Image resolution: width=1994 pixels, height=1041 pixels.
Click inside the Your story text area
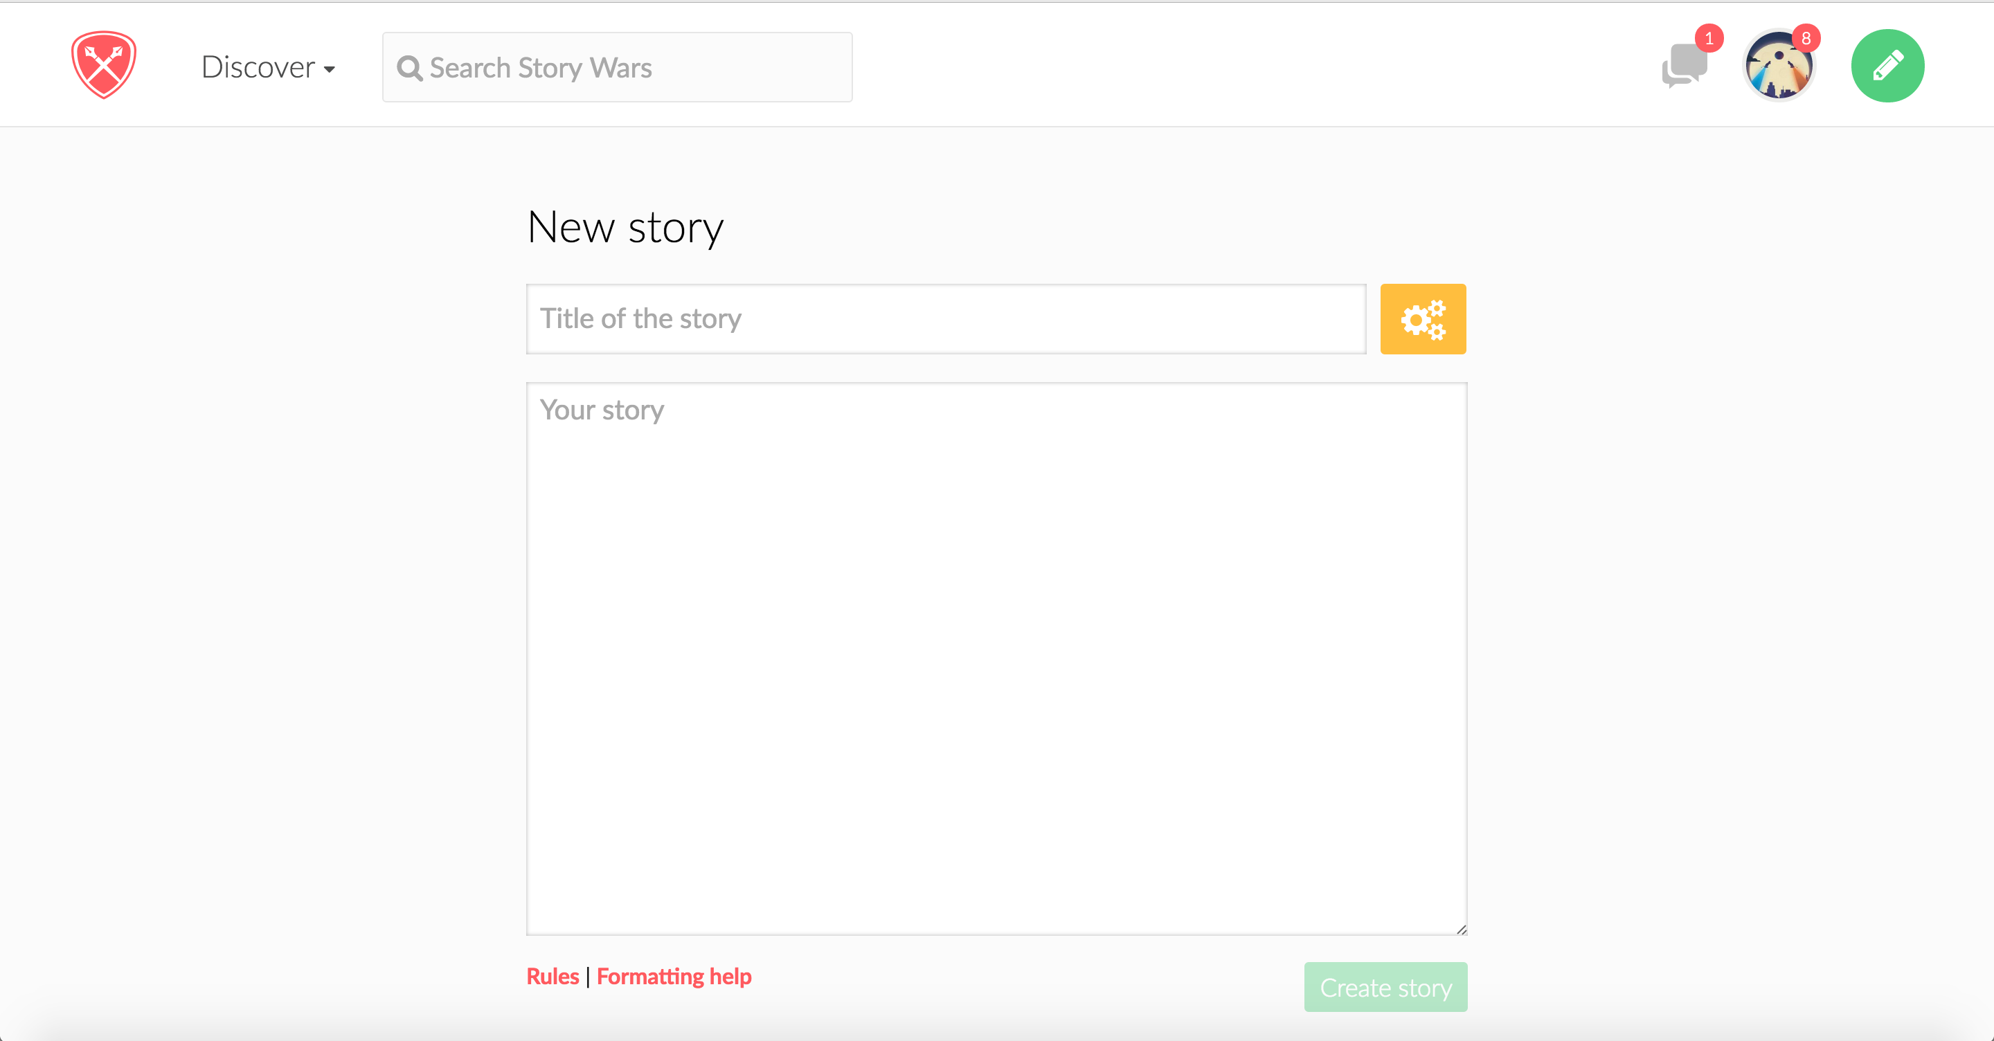coord(996,659)
